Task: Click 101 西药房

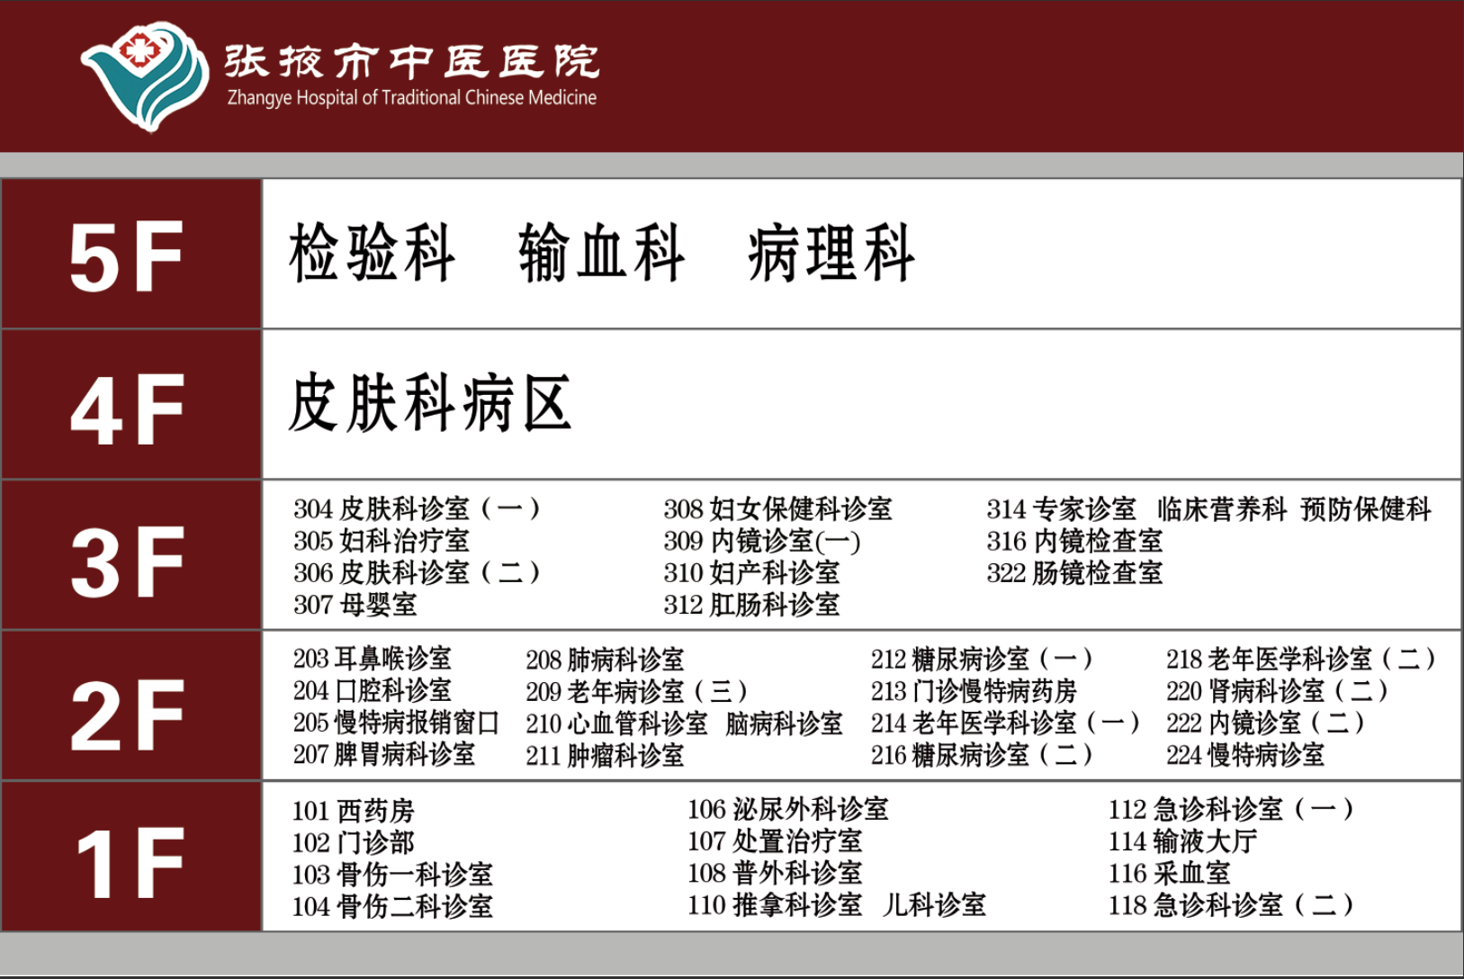Action: [353, 811]
